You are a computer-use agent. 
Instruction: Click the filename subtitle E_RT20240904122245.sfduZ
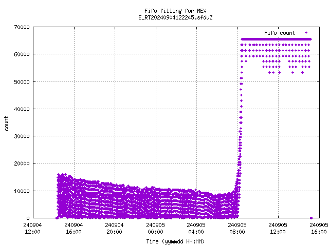175,17
